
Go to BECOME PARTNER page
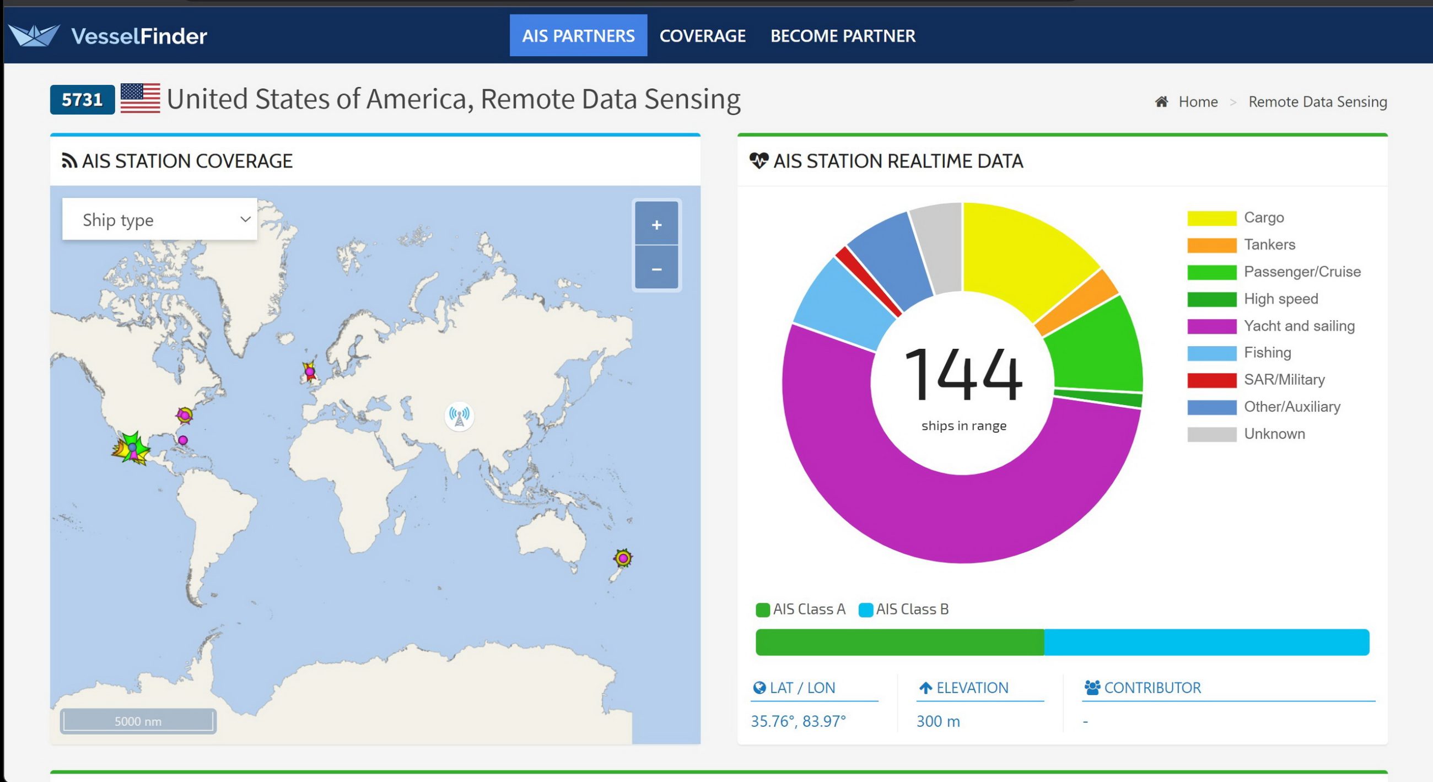click(x=843, y=36)
